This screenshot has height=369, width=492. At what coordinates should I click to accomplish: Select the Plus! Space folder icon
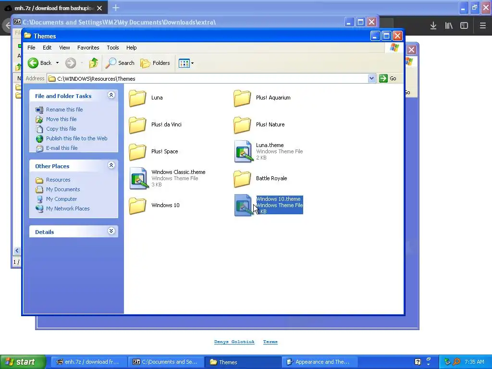[x=137, y=152]
